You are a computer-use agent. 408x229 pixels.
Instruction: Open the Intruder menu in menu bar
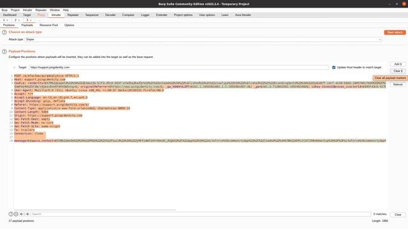coord(27,10)
